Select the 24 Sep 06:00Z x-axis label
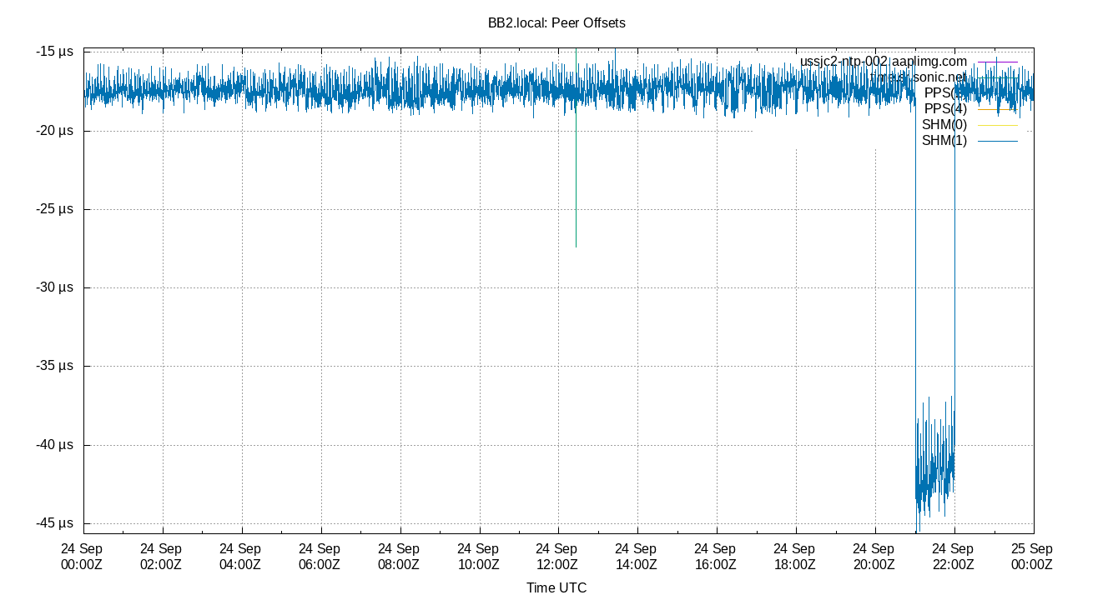The width and height of the screenshot is (1118, 600). coord(320,557)
